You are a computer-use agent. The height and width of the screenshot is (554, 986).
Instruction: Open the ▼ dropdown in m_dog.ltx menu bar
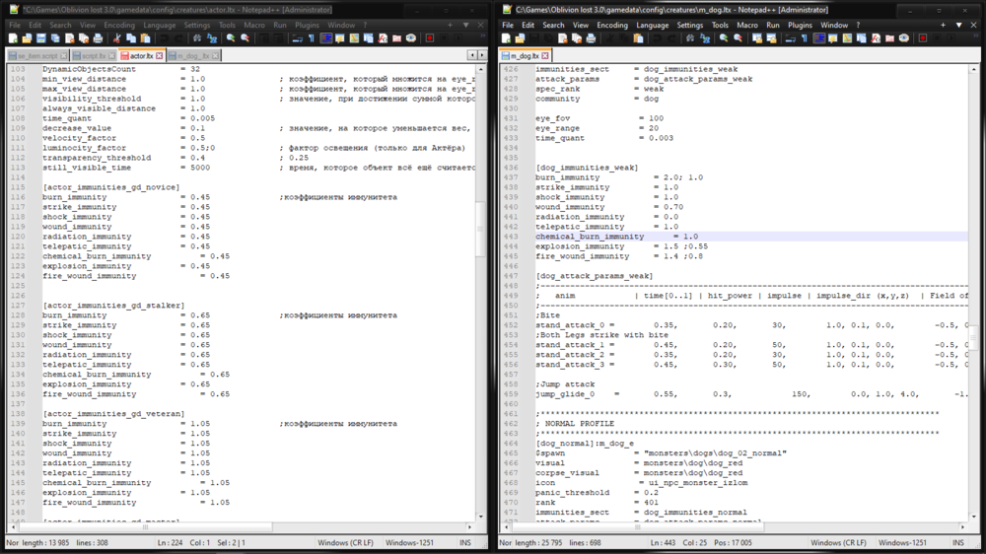(x=944, y=25)
